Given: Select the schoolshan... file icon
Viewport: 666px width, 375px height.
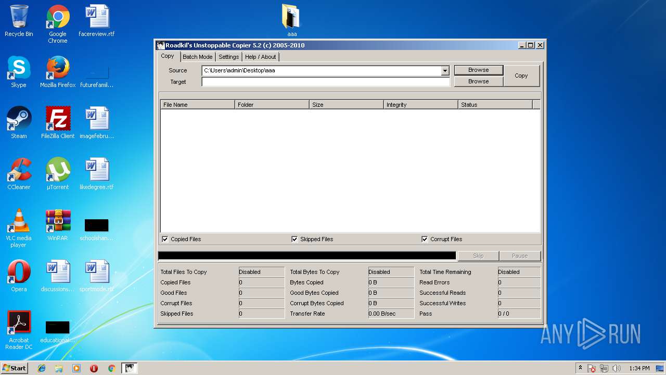Looking at the screenshot, I should tap(97, 229).
